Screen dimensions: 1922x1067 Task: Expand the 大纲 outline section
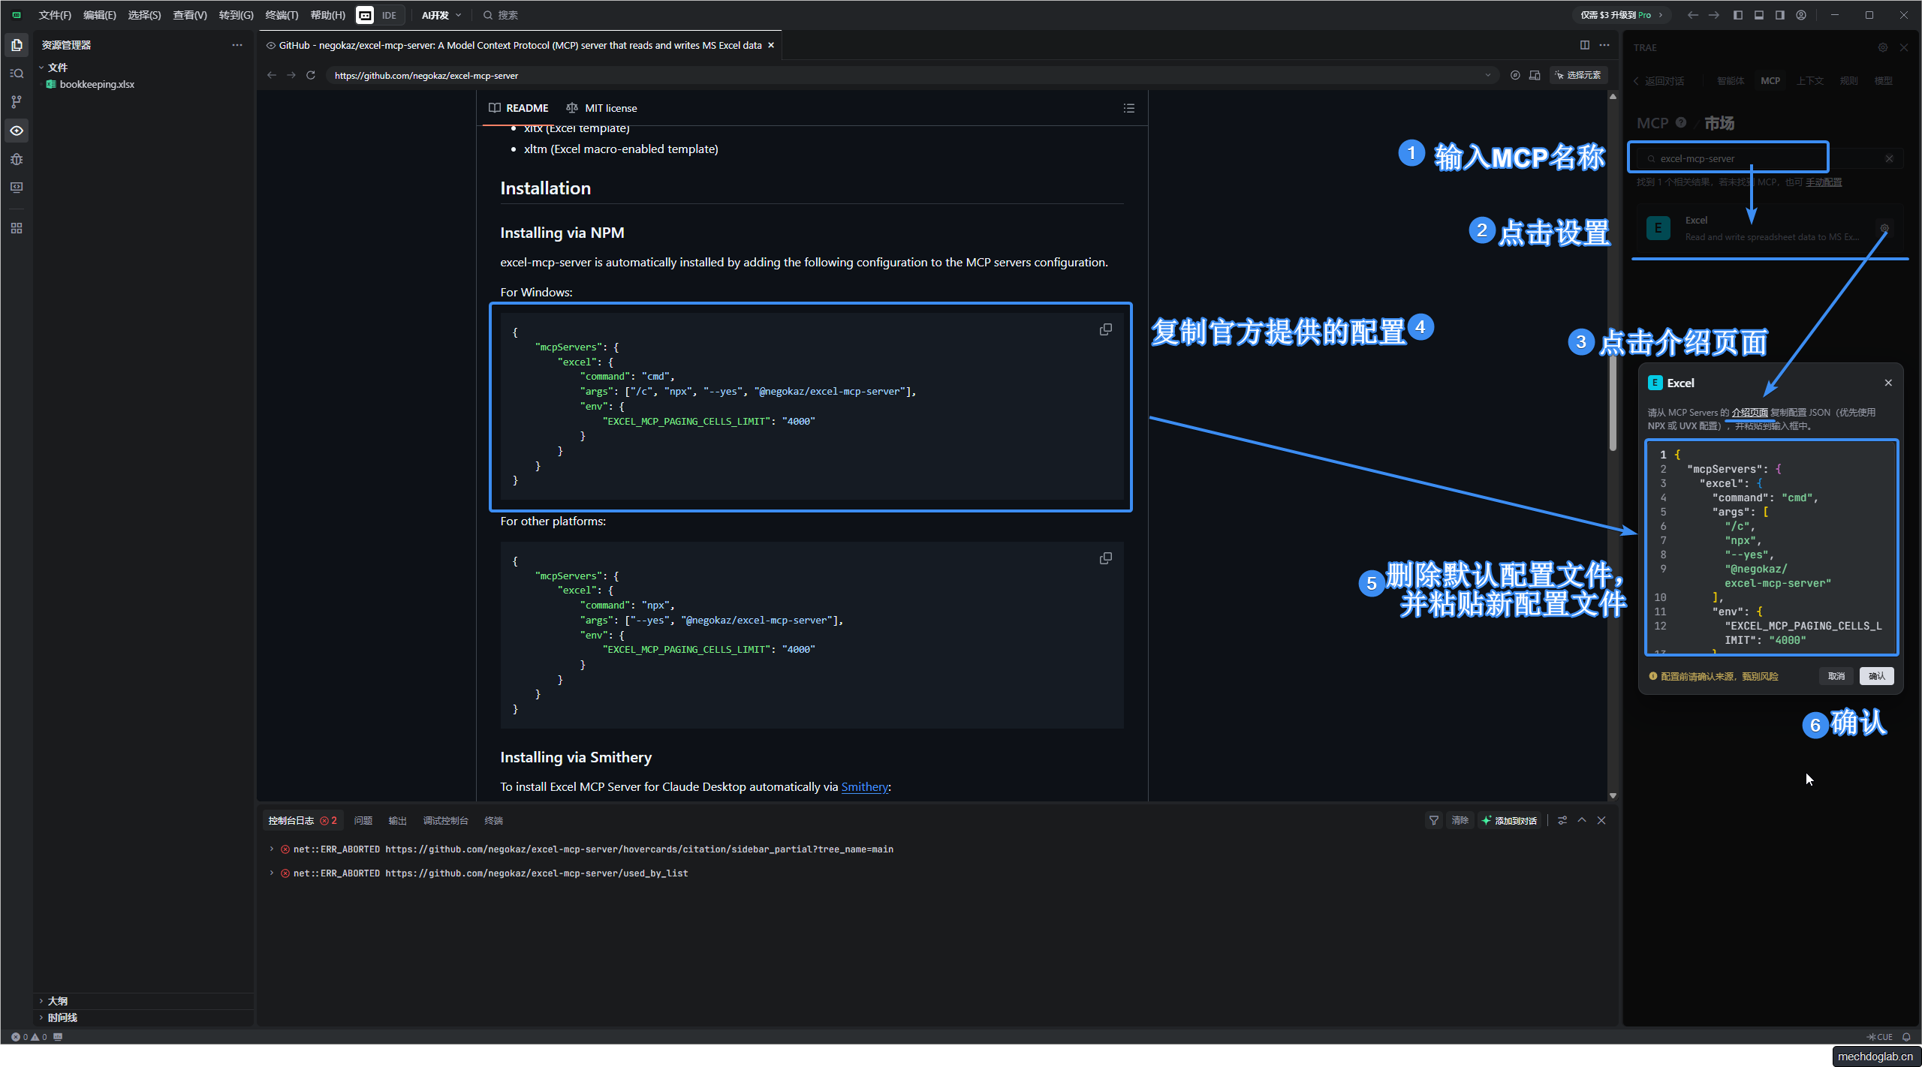click(x=57, y=1001)
